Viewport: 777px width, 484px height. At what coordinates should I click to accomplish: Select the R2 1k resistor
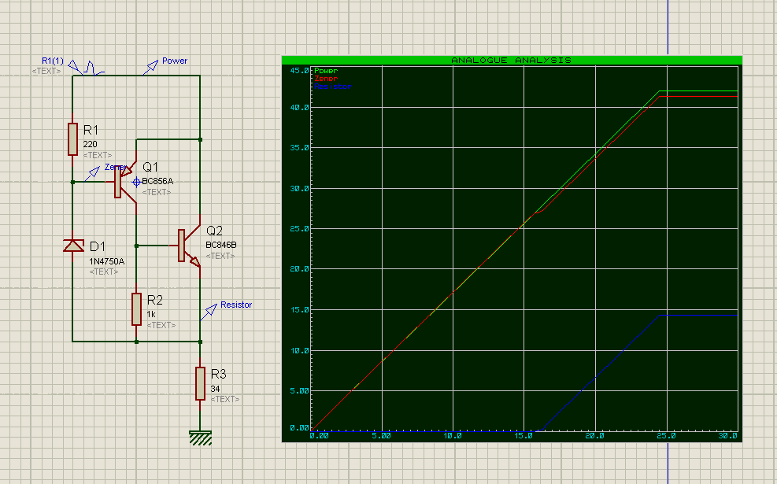tap(136, 309)
